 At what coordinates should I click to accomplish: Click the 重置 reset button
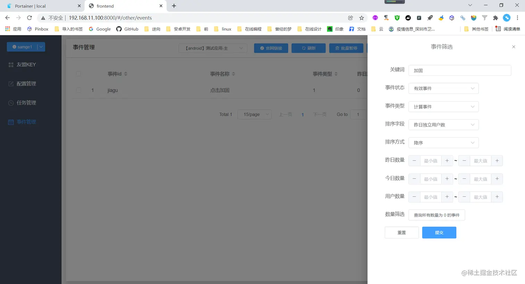coord(401,232)
